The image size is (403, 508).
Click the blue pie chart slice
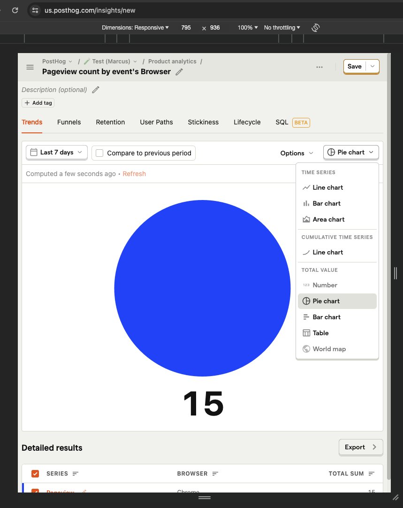[x=202, y=288]
